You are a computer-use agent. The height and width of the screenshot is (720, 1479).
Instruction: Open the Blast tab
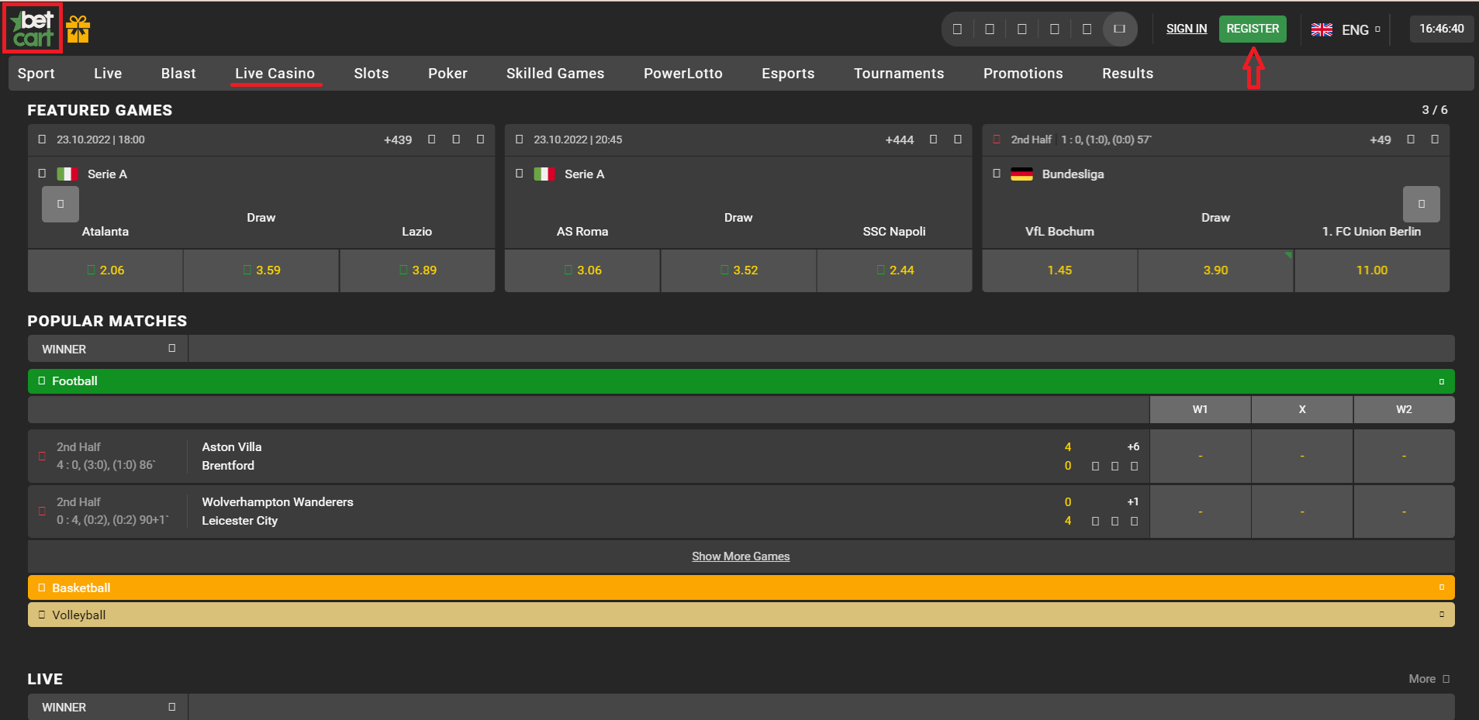click(x=178, y=74)
